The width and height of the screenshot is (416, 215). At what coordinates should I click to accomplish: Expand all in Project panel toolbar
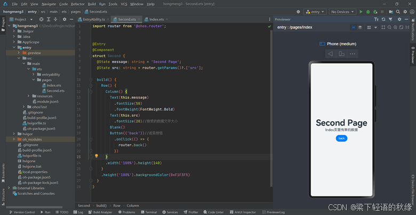[49, 19]
